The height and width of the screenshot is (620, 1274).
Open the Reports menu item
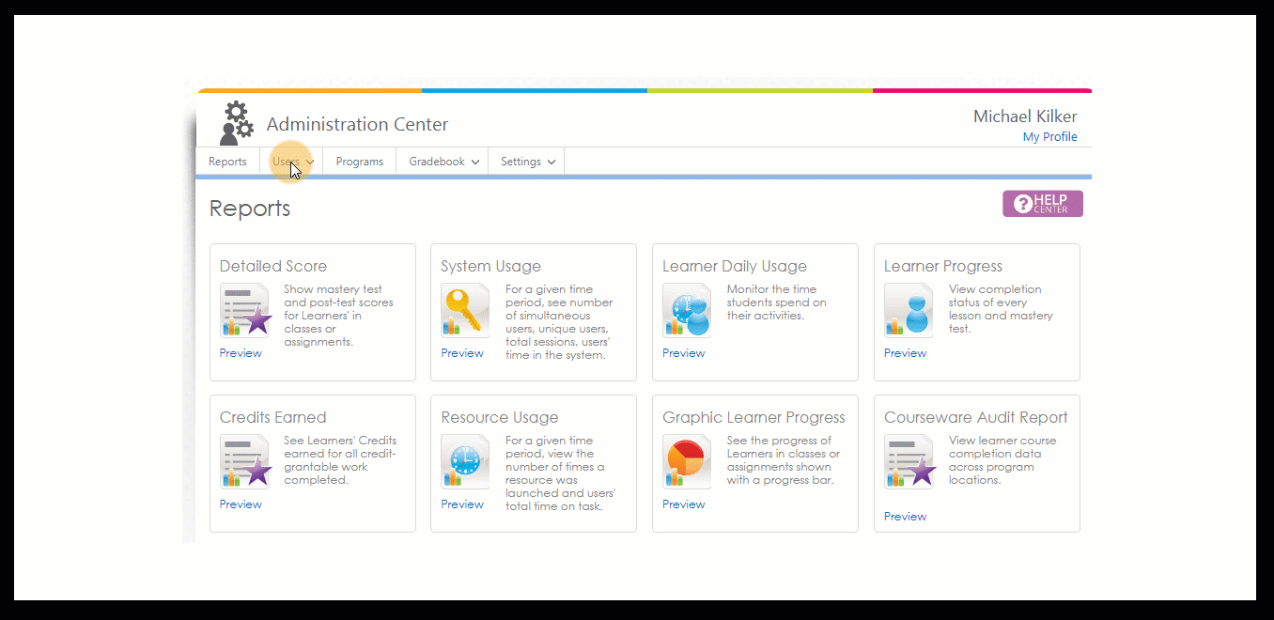(227, 162)
